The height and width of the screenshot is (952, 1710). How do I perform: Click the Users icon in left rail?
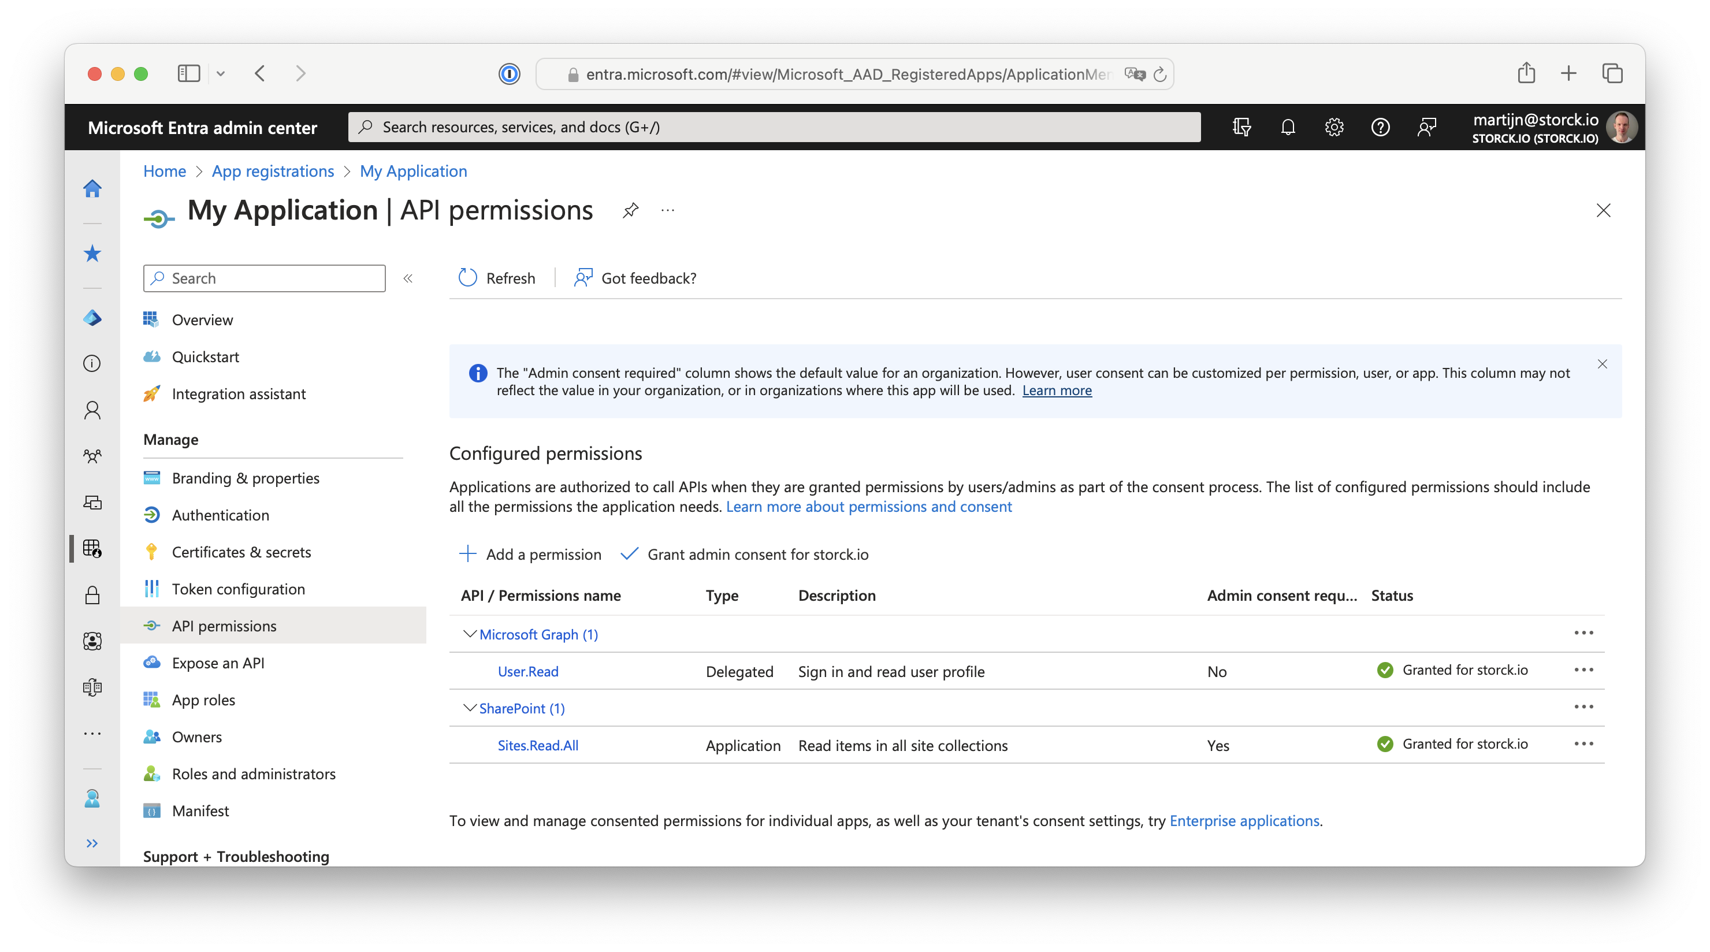(92, 410)
